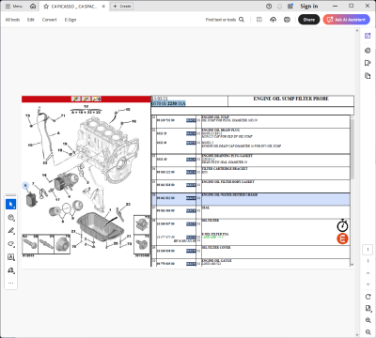Click the zoom out magnifier
The width and height of the screenshot is (376, 338).
368,332
